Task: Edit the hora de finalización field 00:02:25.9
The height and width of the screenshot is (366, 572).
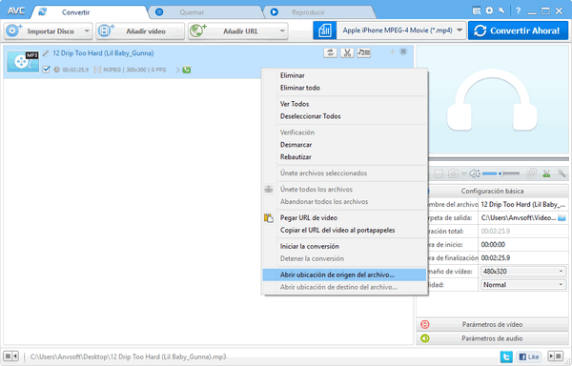Action: pos(523,257)
